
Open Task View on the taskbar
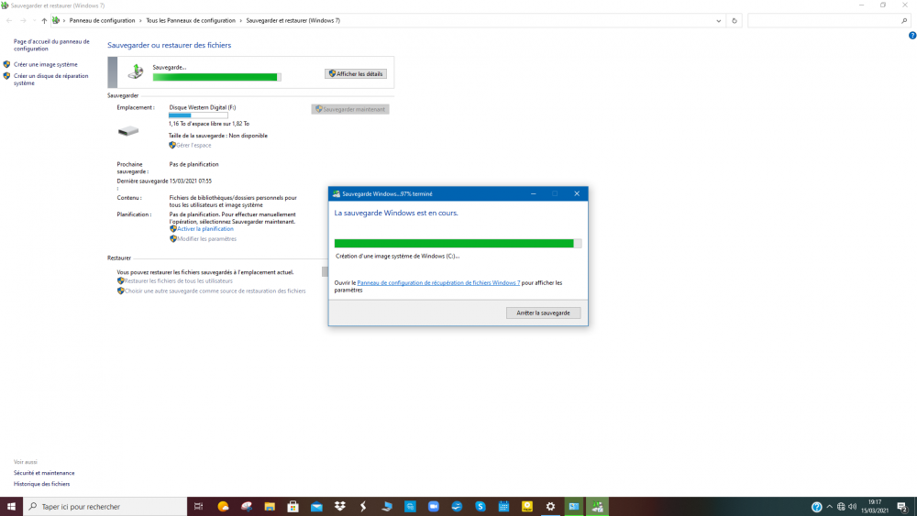point(199,507)
